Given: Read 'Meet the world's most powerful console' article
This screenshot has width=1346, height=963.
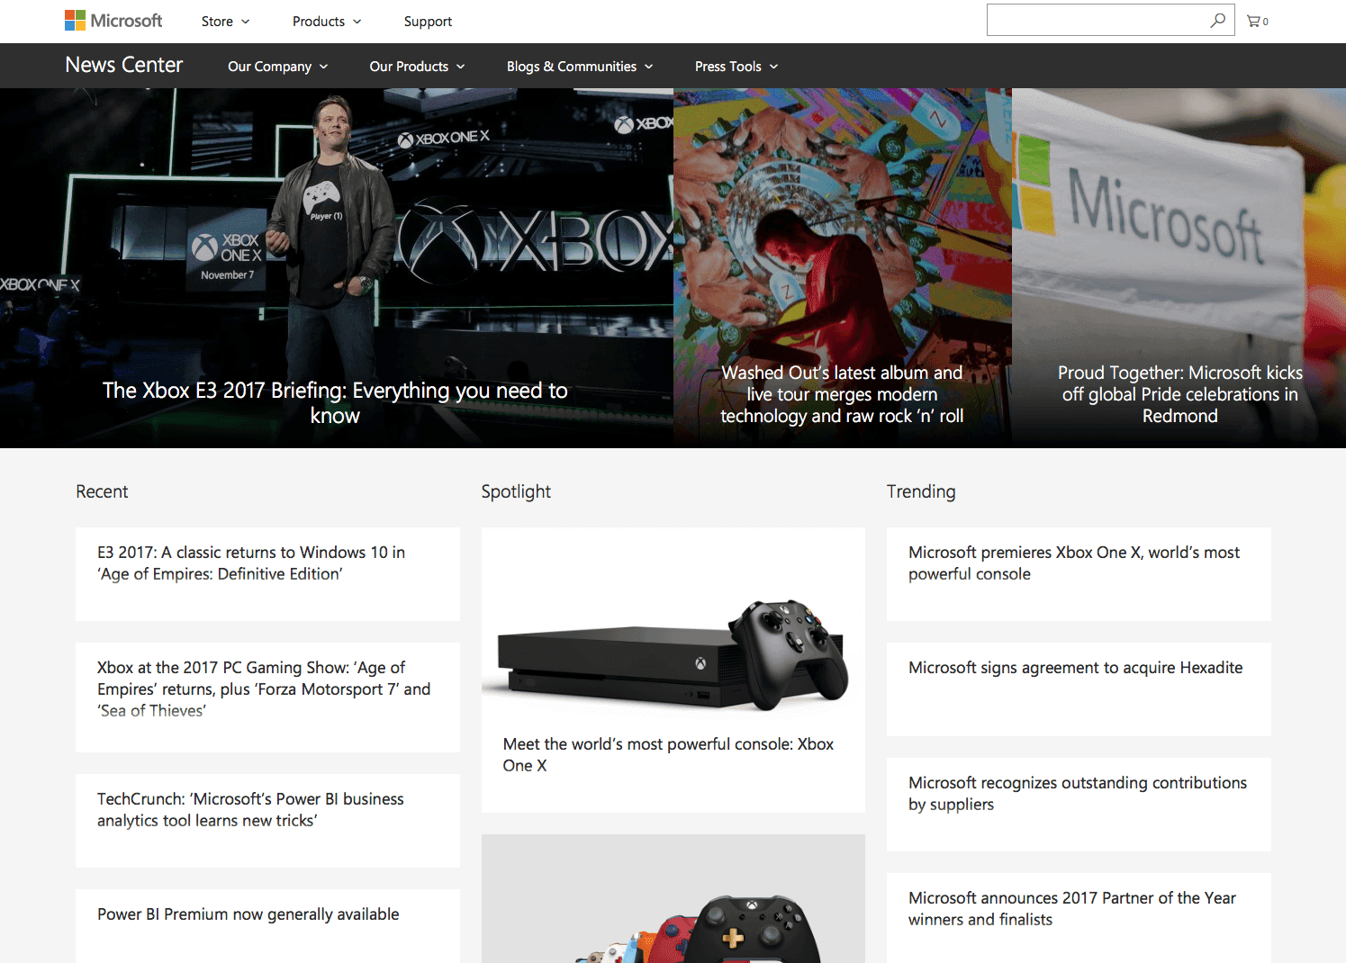Looking at the screenshot, I should pyautogui.click(x=668, y=754).
